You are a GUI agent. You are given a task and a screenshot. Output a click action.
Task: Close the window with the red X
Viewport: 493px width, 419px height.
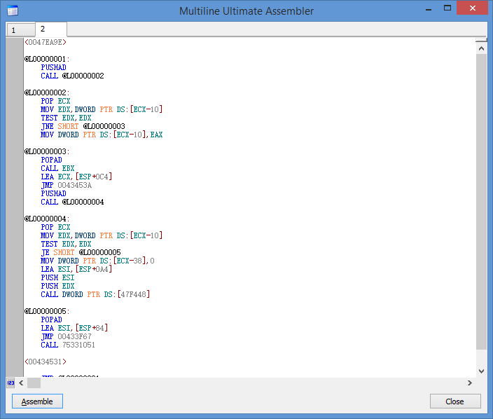coord(472,8)
